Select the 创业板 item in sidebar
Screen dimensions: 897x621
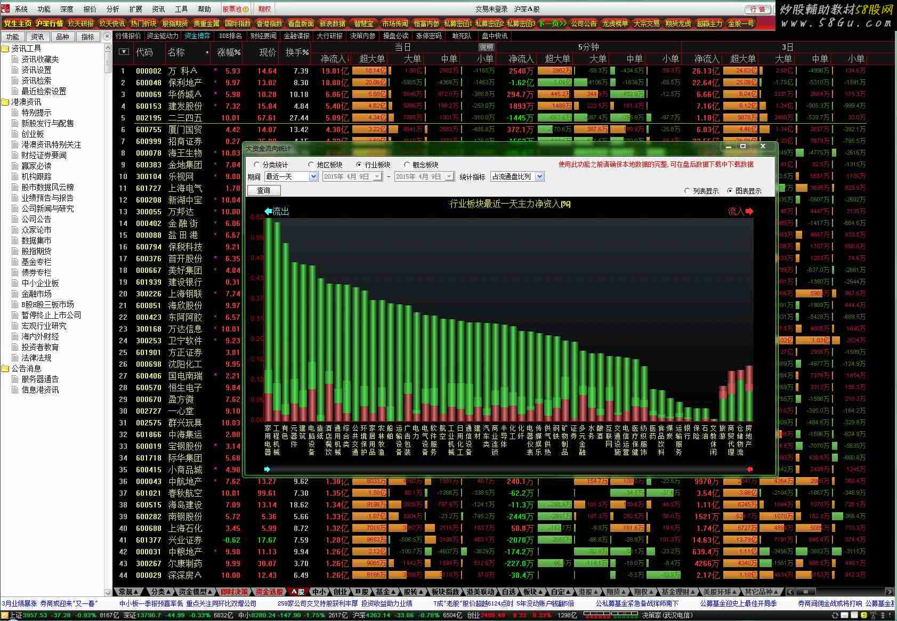(x=33, y=134)
